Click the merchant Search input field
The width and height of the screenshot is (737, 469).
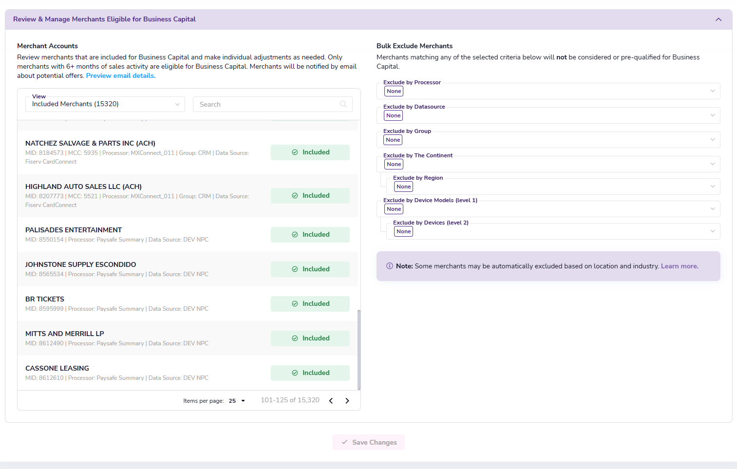click(268, 104)
